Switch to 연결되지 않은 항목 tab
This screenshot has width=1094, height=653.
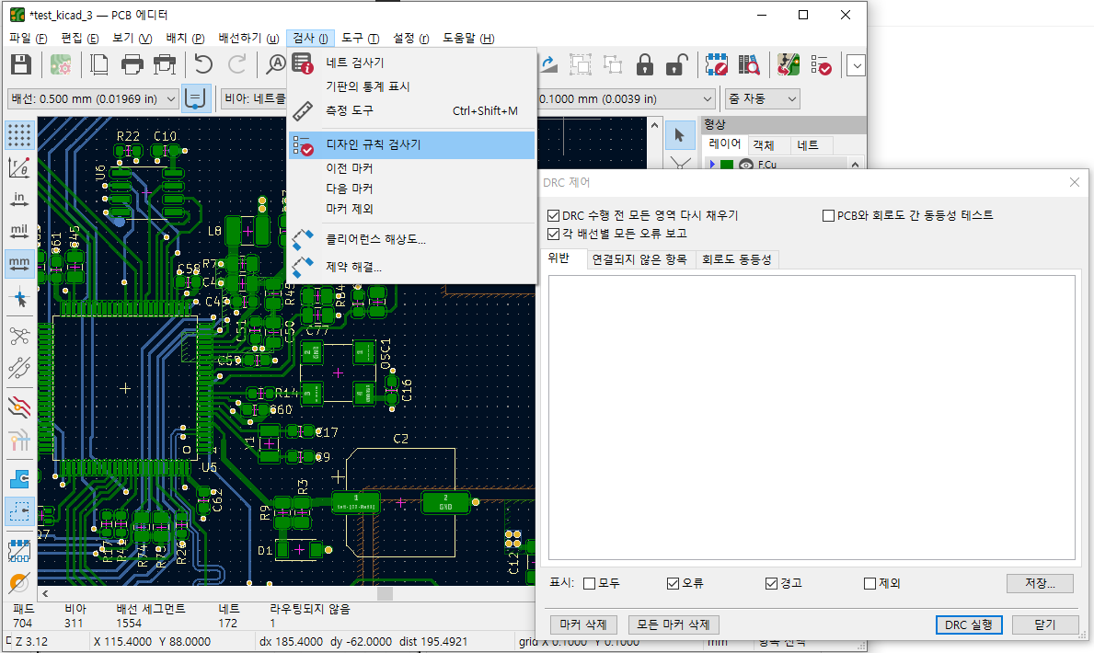pos(639,259)
